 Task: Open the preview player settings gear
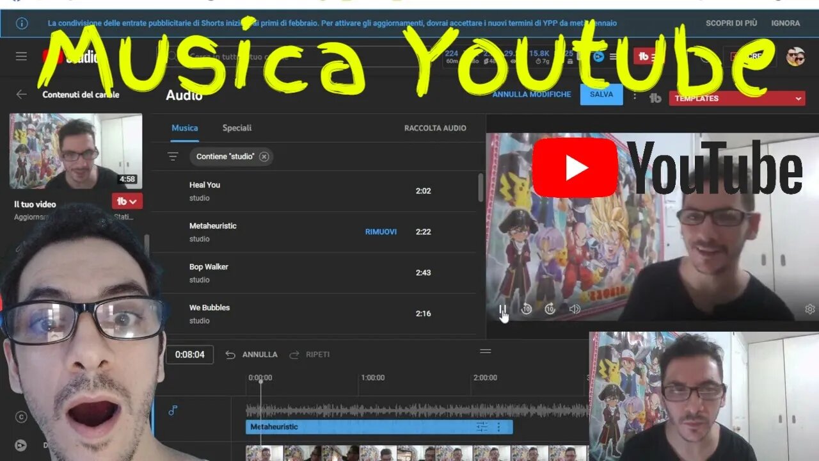click(x=809, y=309)
